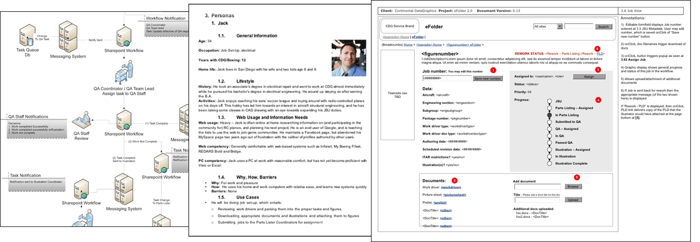Select the JSU progress step circle
700x242 pixels.
pyautogui.click(x=549, y=101)
